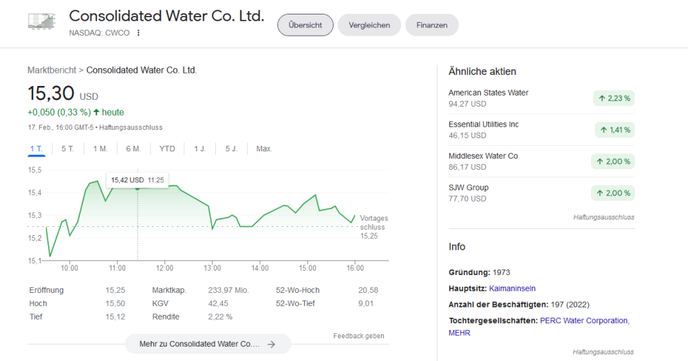Screen dimensions: 688x361
Task: Select the 1 M. chart time range
Action: point(100,149)
